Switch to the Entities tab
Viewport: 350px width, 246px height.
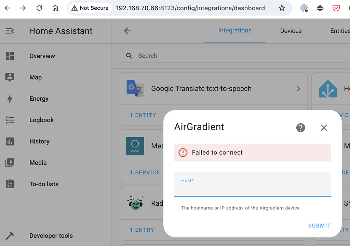[x=339, y=31]
